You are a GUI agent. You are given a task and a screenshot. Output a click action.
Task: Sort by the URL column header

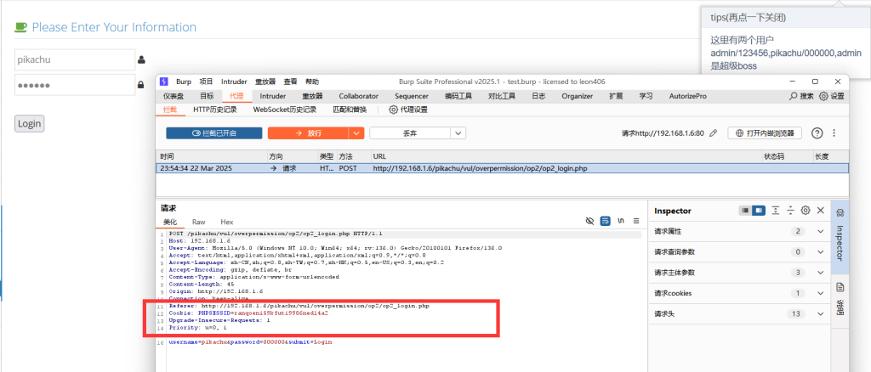click(x=566, y=156)
